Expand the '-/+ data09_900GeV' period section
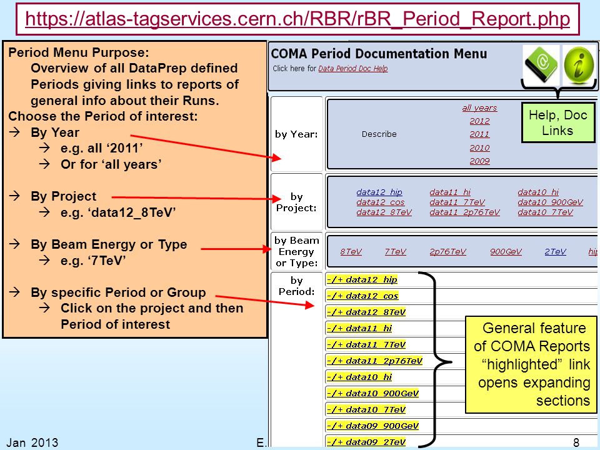 coord(372,426)
